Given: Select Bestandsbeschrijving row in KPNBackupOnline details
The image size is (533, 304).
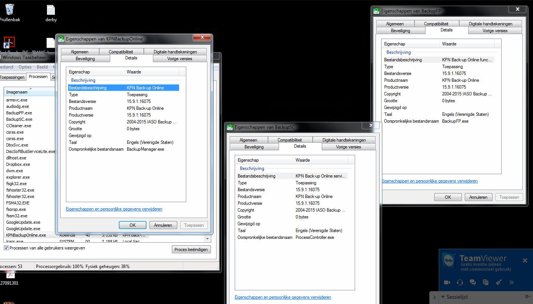Looking at the screenshot, I should coord(123,88).
